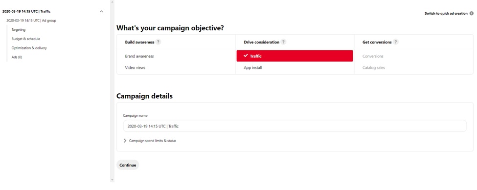Click help icon beside Drive consideration
477x190 pixels.
point(283,42)
